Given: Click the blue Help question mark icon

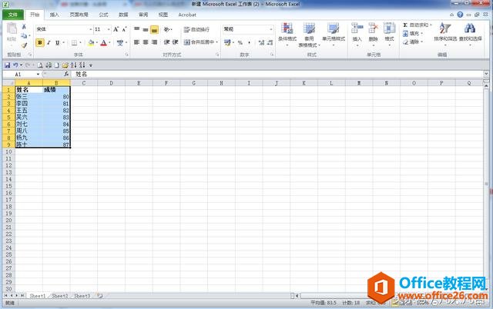Looking at the screenshot, I should (x=460, y=15).
